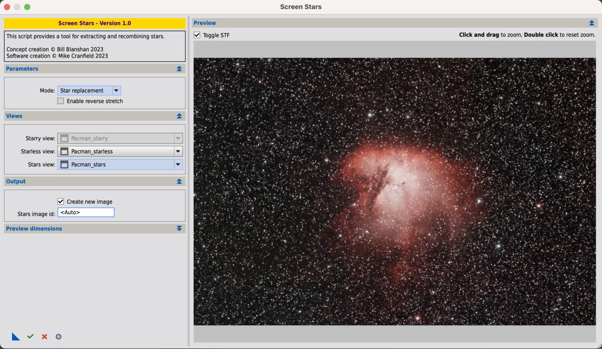Click the view frame icon beside Pacman_stars

click(x=64, y=165)
